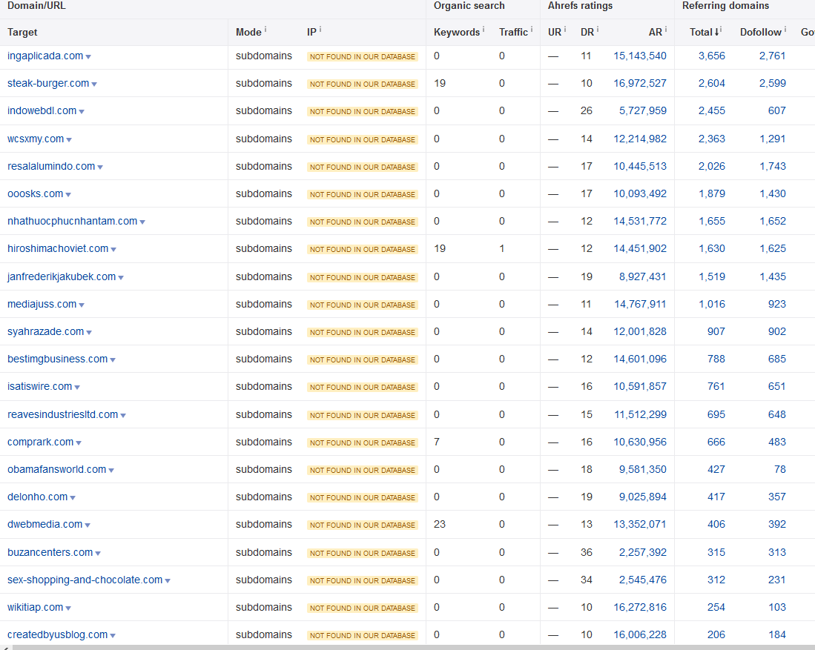
Task: Open resalalumindo.com dropdown caret
Action: [x=100, y=168]
